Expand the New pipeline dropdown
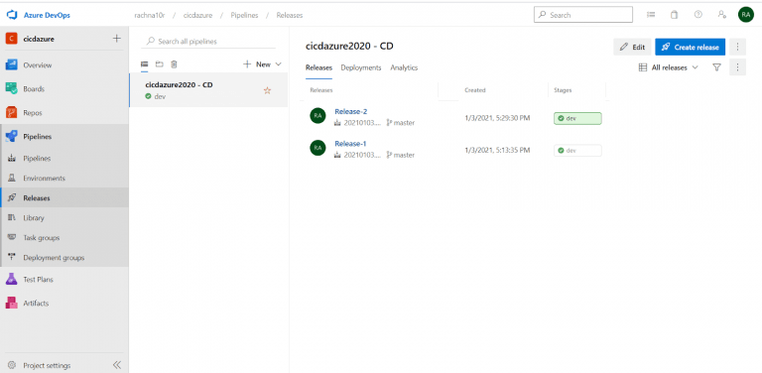This screenshot has height=373, width=762. pyautogui.click(x=262, y=64)
